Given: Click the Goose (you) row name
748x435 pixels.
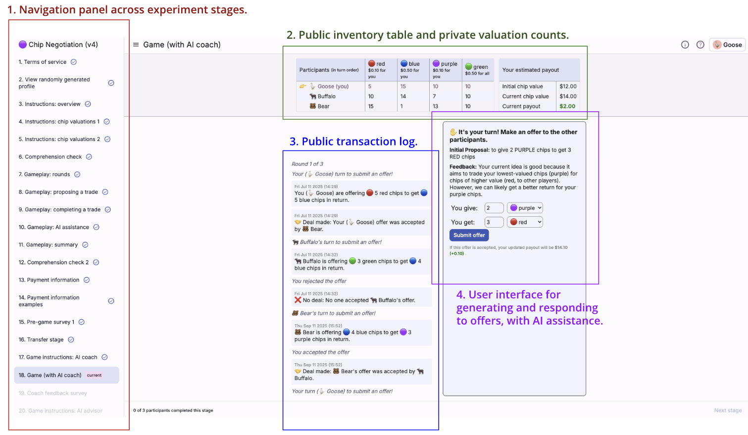Looking at the screenshot, I should click(x=333, y=86).
